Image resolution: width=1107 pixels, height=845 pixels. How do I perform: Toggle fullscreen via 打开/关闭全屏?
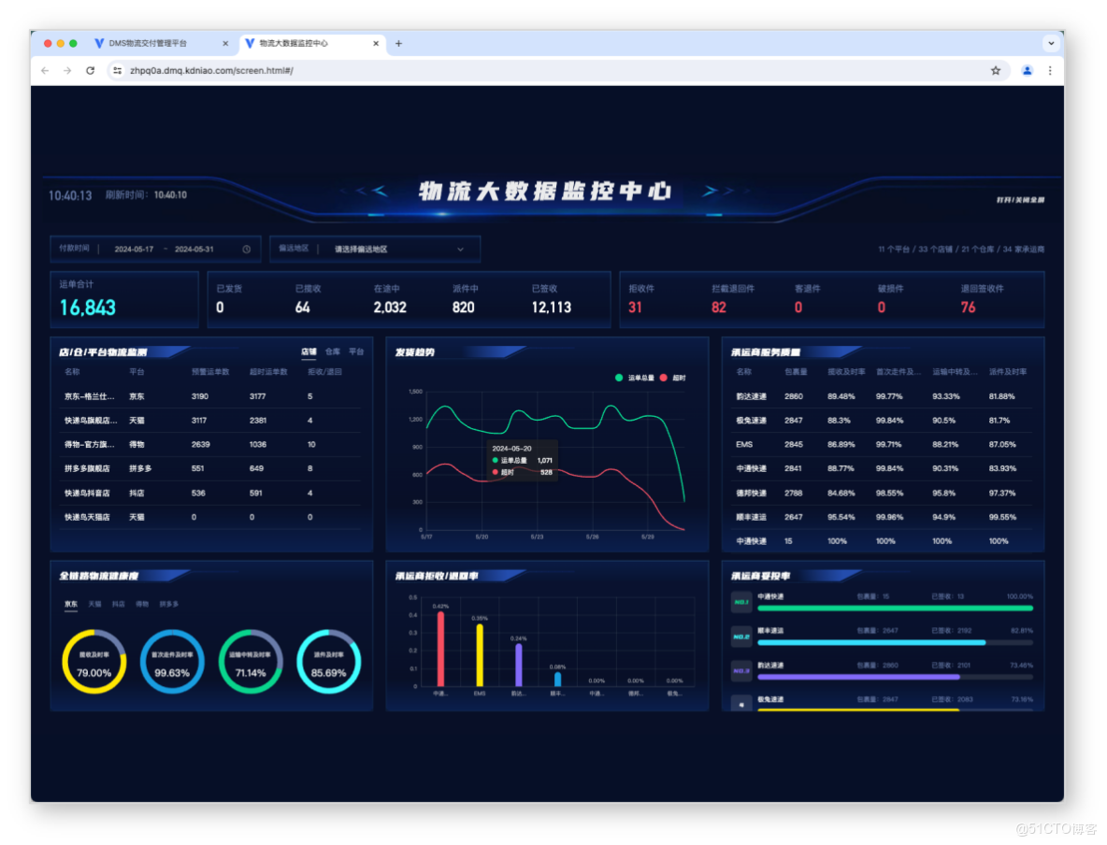[1020, 200]
